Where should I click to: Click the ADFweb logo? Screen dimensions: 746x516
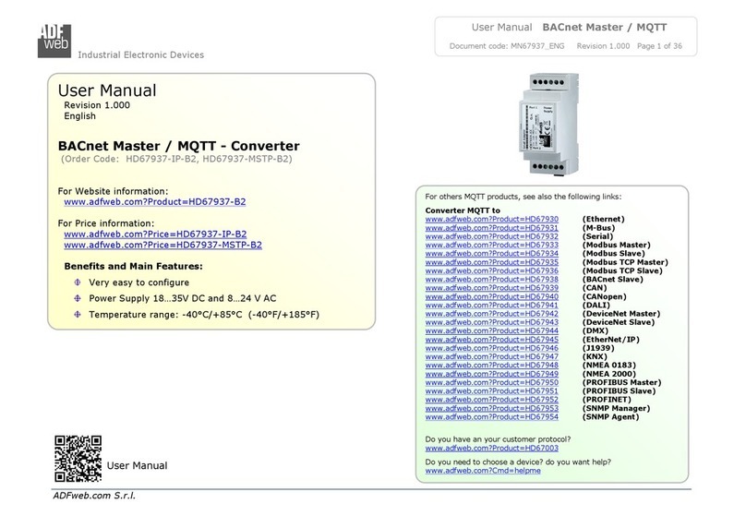click(x=54, y=41)
